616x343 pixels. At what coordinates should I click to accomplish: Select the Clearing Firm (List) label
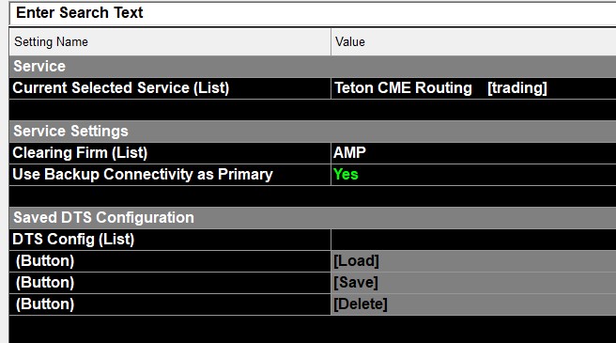pos(170,152)
